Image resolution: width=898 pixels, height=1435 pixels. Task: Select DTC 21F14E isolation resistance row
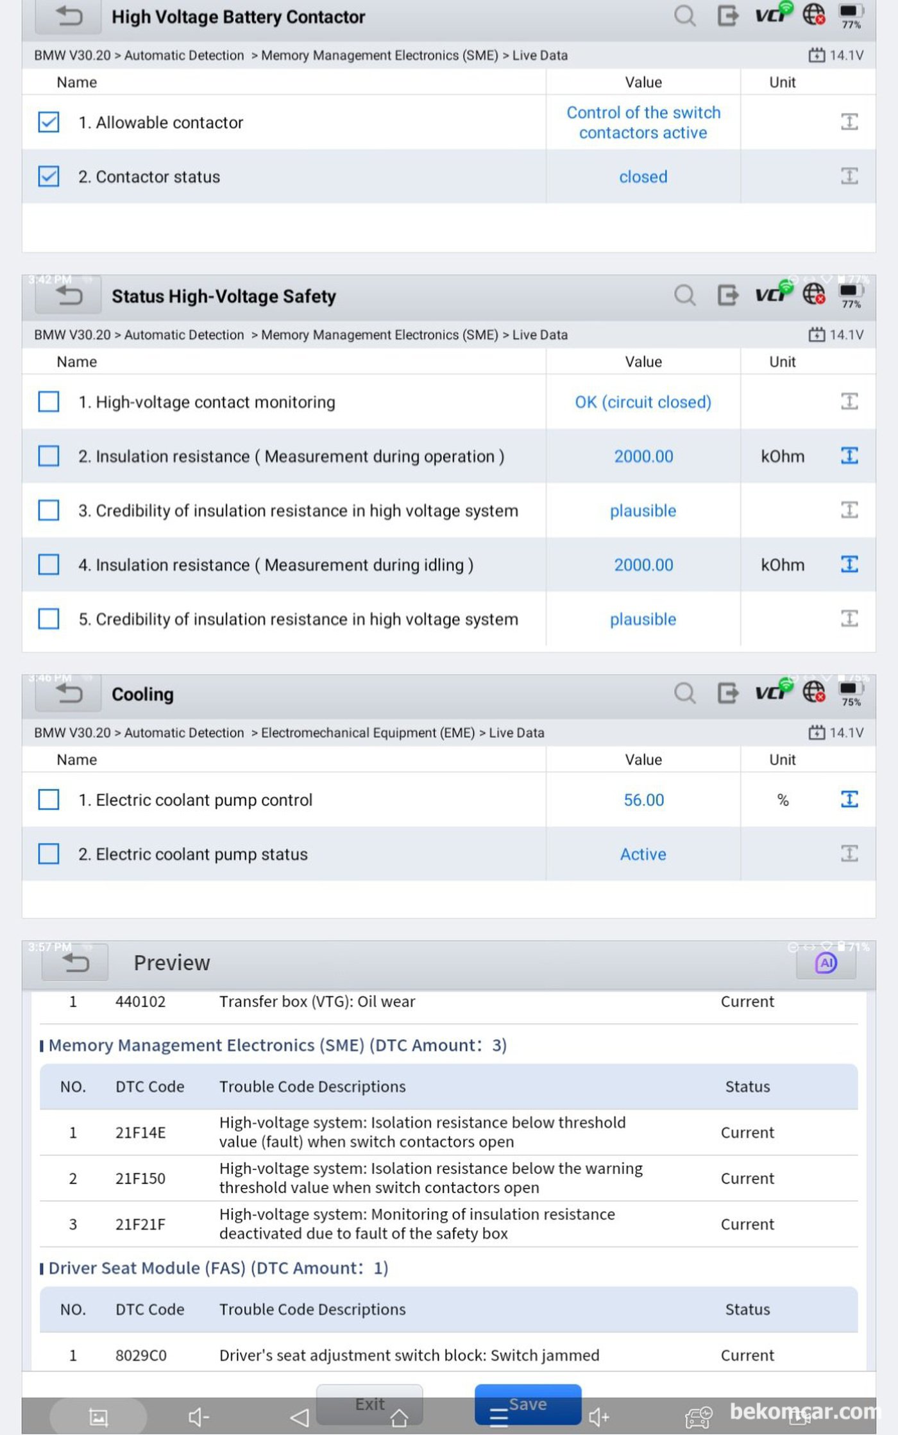click(448, 1132)
